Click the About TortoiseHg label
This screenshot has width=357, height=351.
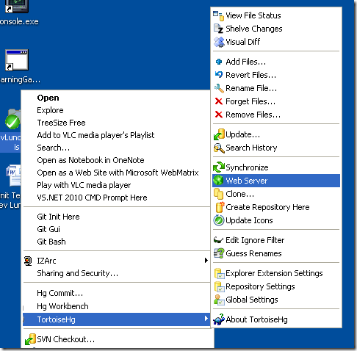click(257, 319)
